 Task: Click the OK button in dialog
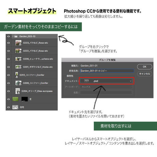144,67
